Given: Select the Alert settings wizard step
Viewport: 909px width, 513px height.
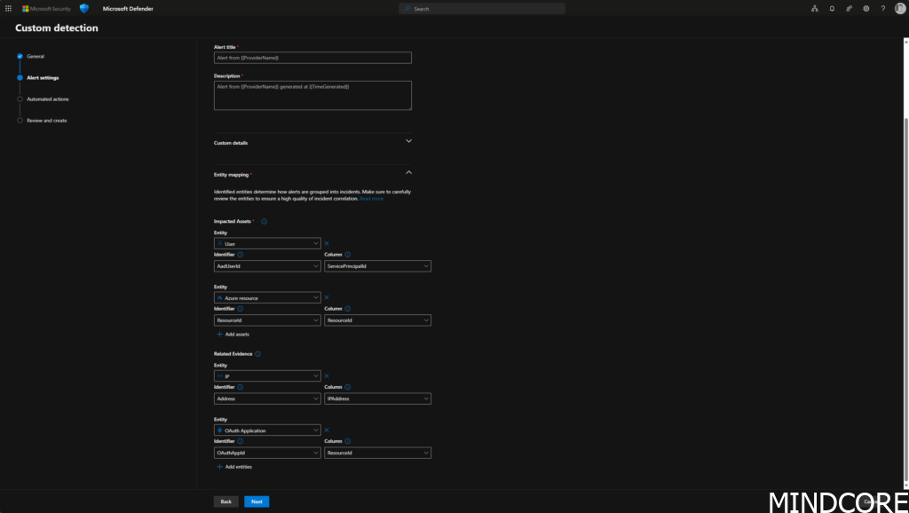Looking at the screenshot, I should tap(43, 78).
